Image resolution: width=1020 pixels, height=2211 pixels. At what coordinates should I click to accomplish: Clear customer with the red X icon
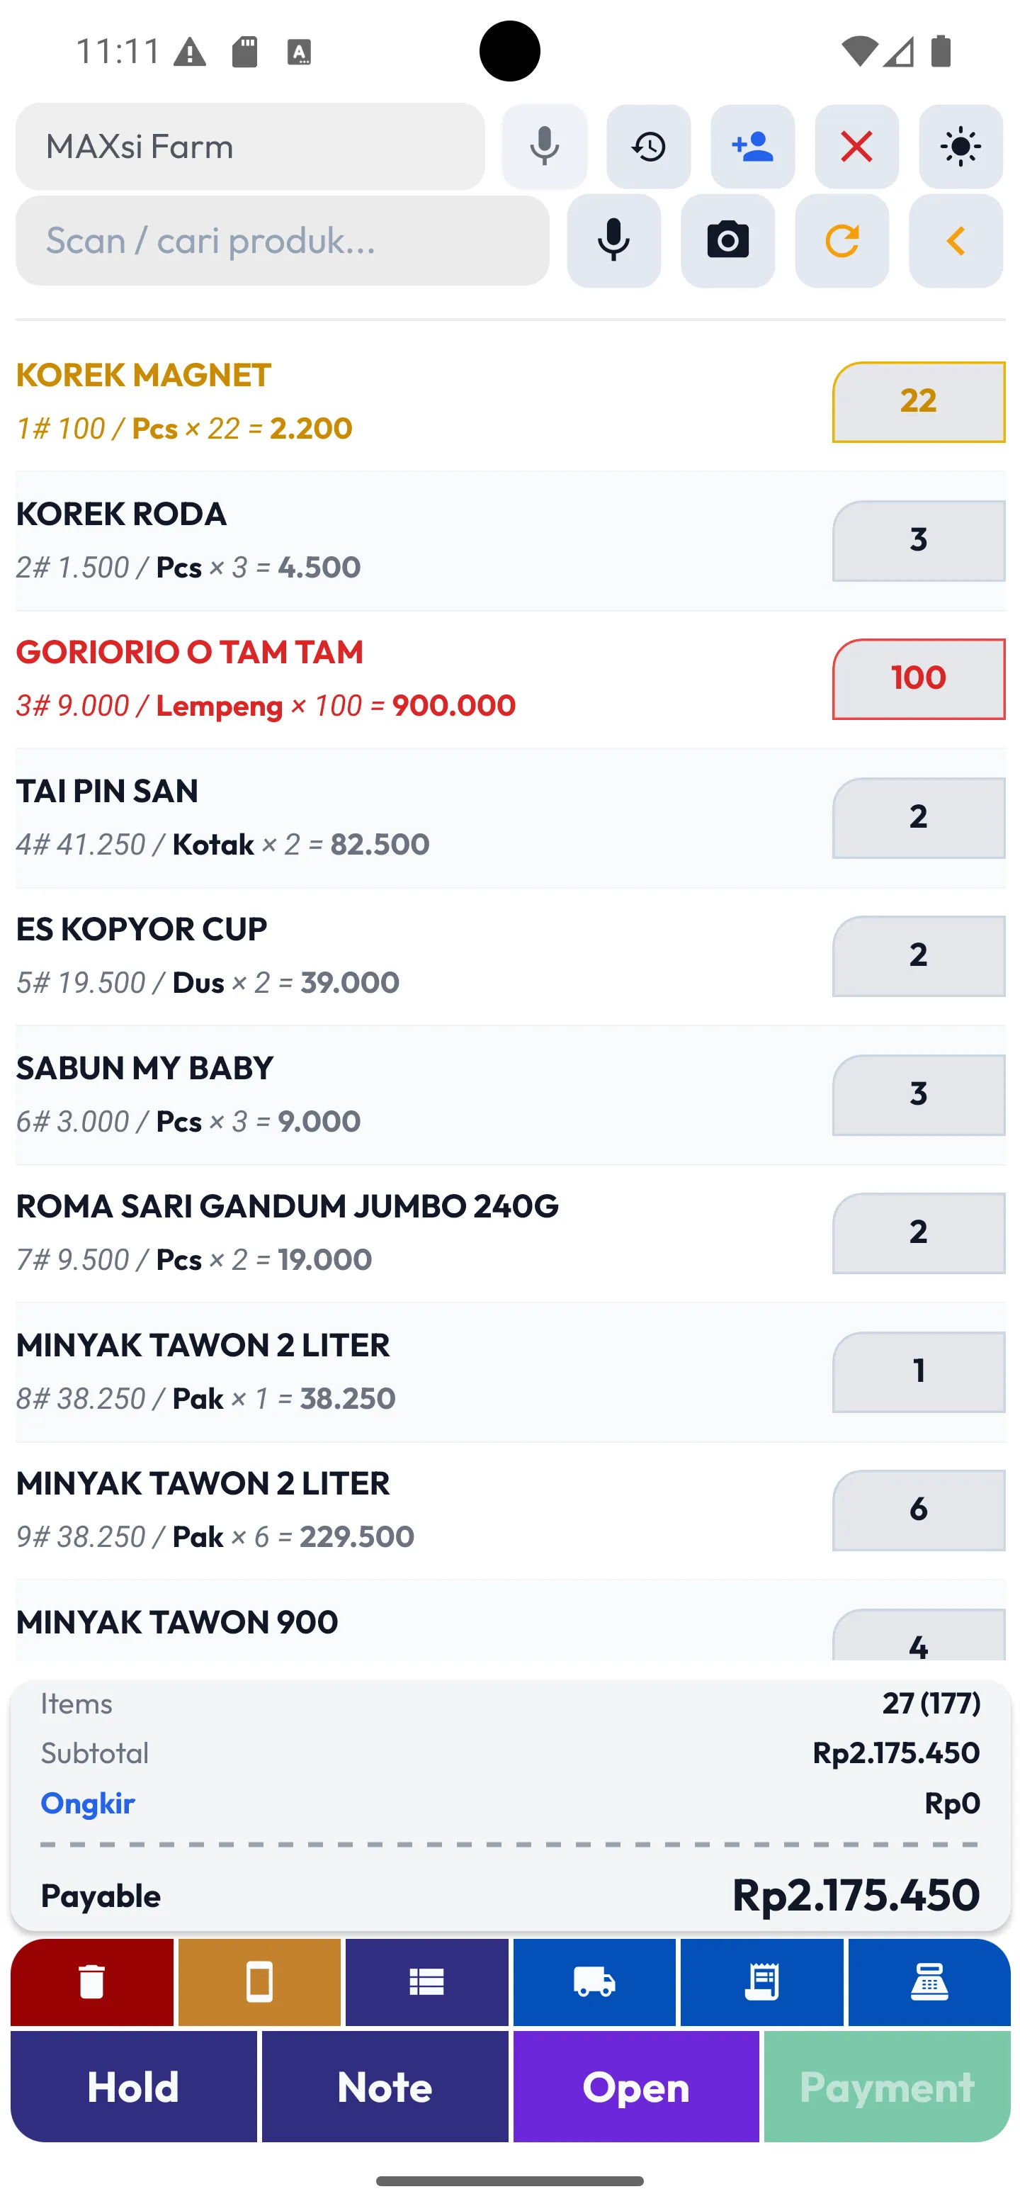click(x=856, y=147)
